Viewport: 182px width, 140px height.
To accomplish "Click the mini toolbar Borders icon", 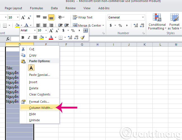I will coord(60,37).
